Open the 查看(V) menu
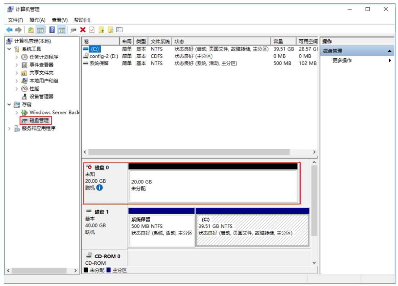The image size is (398, 286). (x=60, y=20)
